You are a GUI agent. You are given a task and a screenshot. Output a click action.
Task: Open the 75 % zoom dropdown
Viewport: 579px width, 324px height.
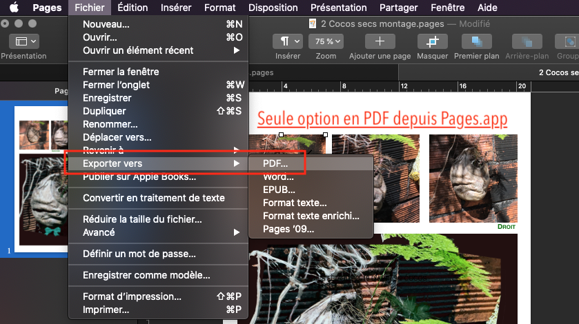(x=326, y=41)
